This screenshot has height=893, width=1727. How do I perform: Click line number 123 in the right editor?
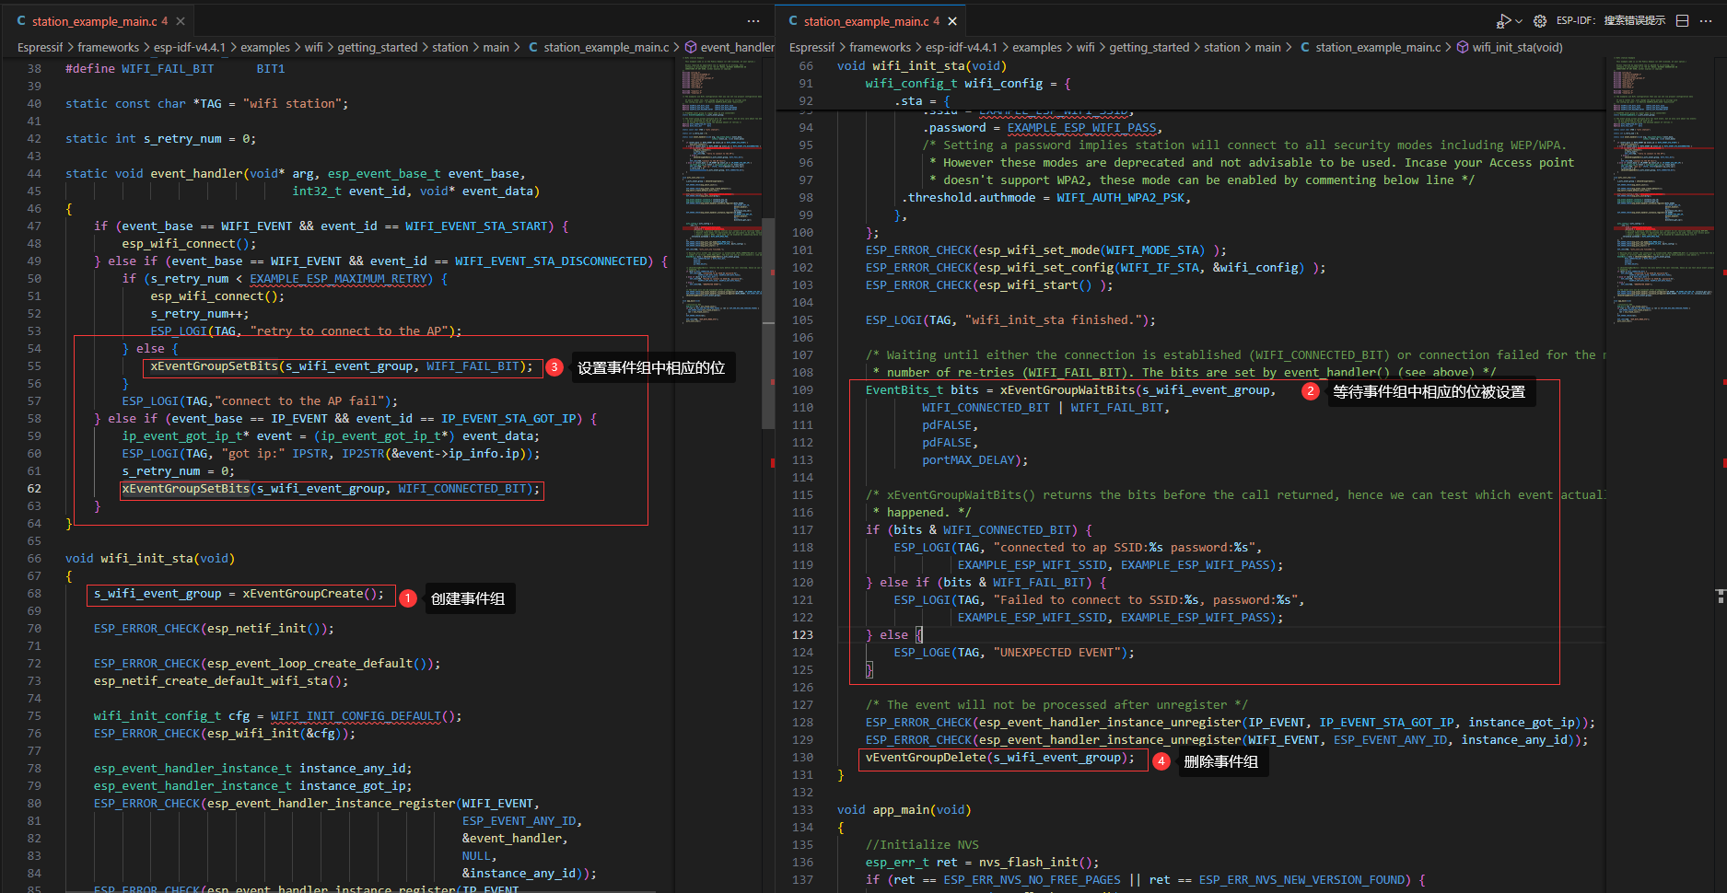[x=803, y=635]
